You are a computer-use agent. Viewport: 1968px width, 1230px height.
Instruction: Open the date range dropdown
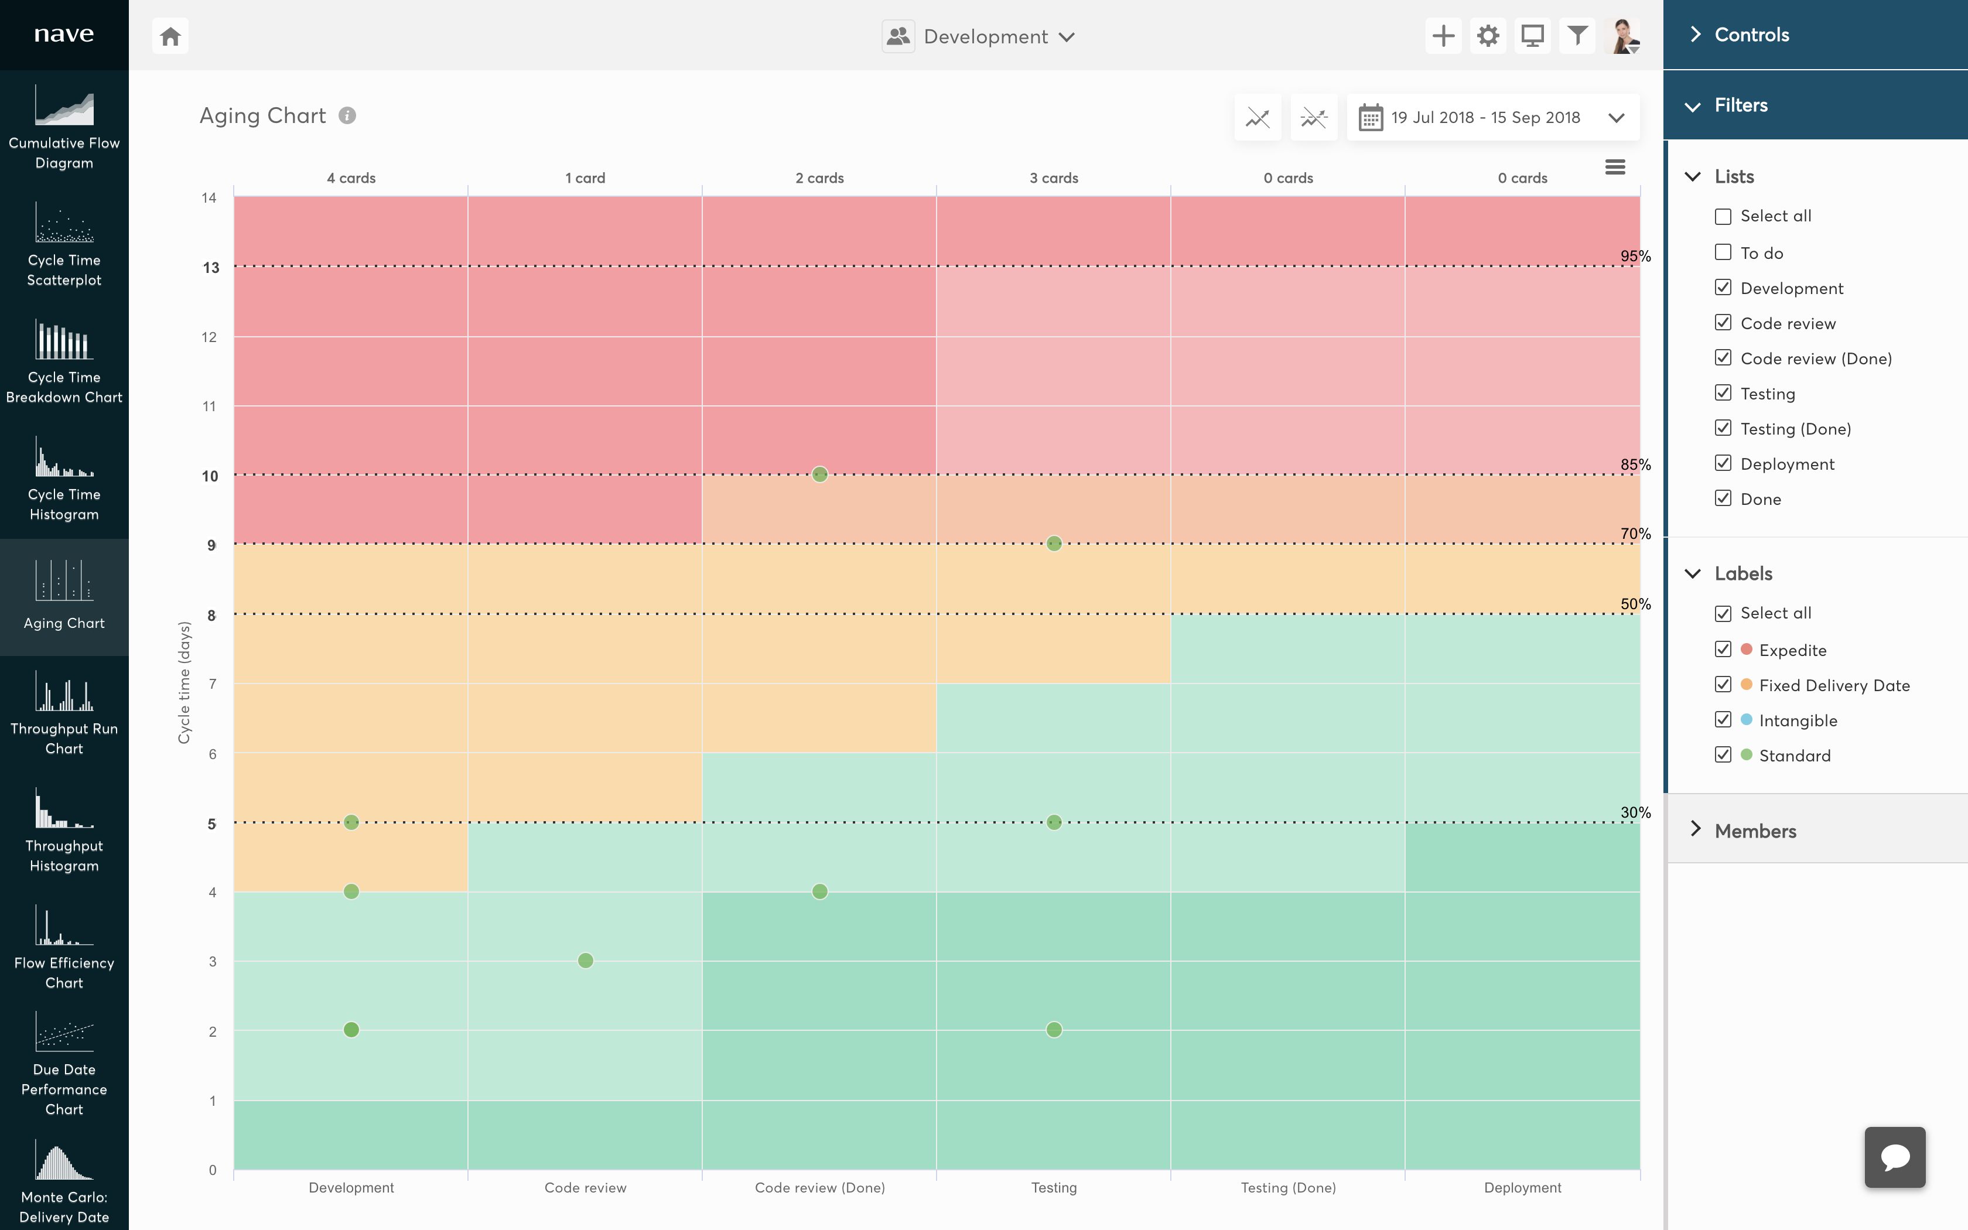click(1493, 118)
